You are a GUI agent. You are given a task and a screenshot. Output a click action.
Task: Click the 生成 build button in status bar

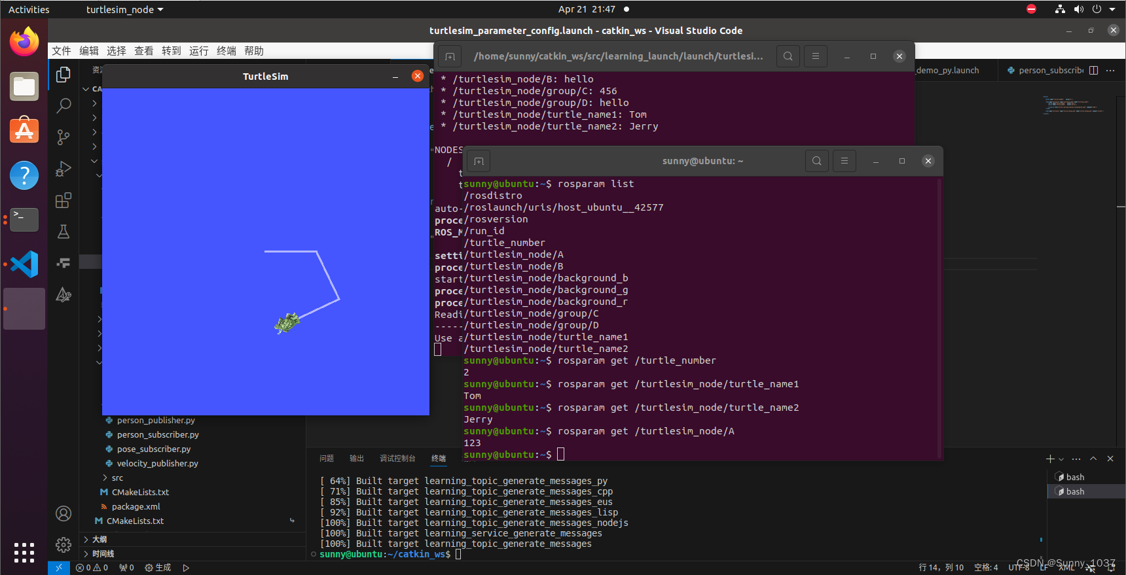point(158,568)
